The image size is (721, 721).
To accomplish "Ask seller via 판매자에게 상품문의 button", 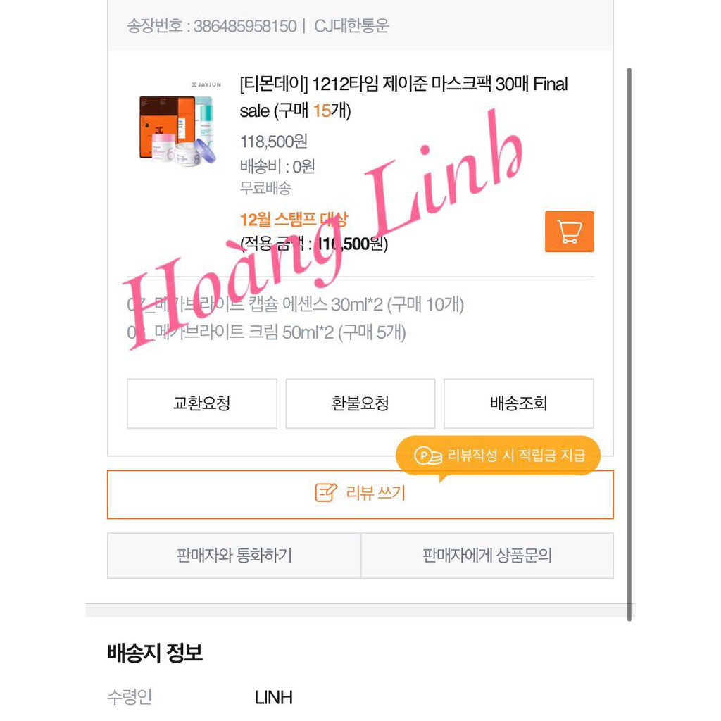I will pyautogui.click(x=487, y=556).
